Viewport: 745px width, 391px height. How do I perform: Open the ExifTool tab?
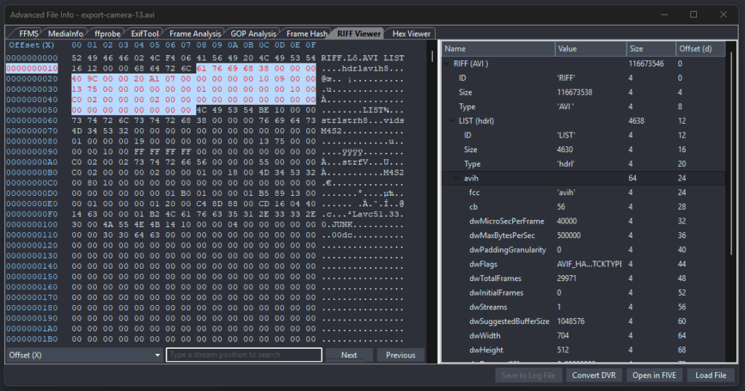tap(144, 33)
